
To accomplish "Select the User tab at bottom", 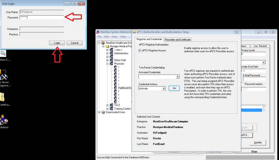I will coord(254,152).
